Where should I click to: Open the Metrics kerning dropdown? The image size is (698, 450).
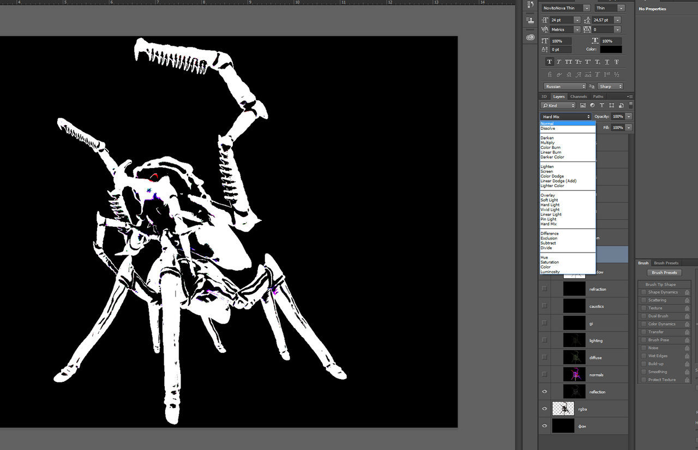[577, 29]
